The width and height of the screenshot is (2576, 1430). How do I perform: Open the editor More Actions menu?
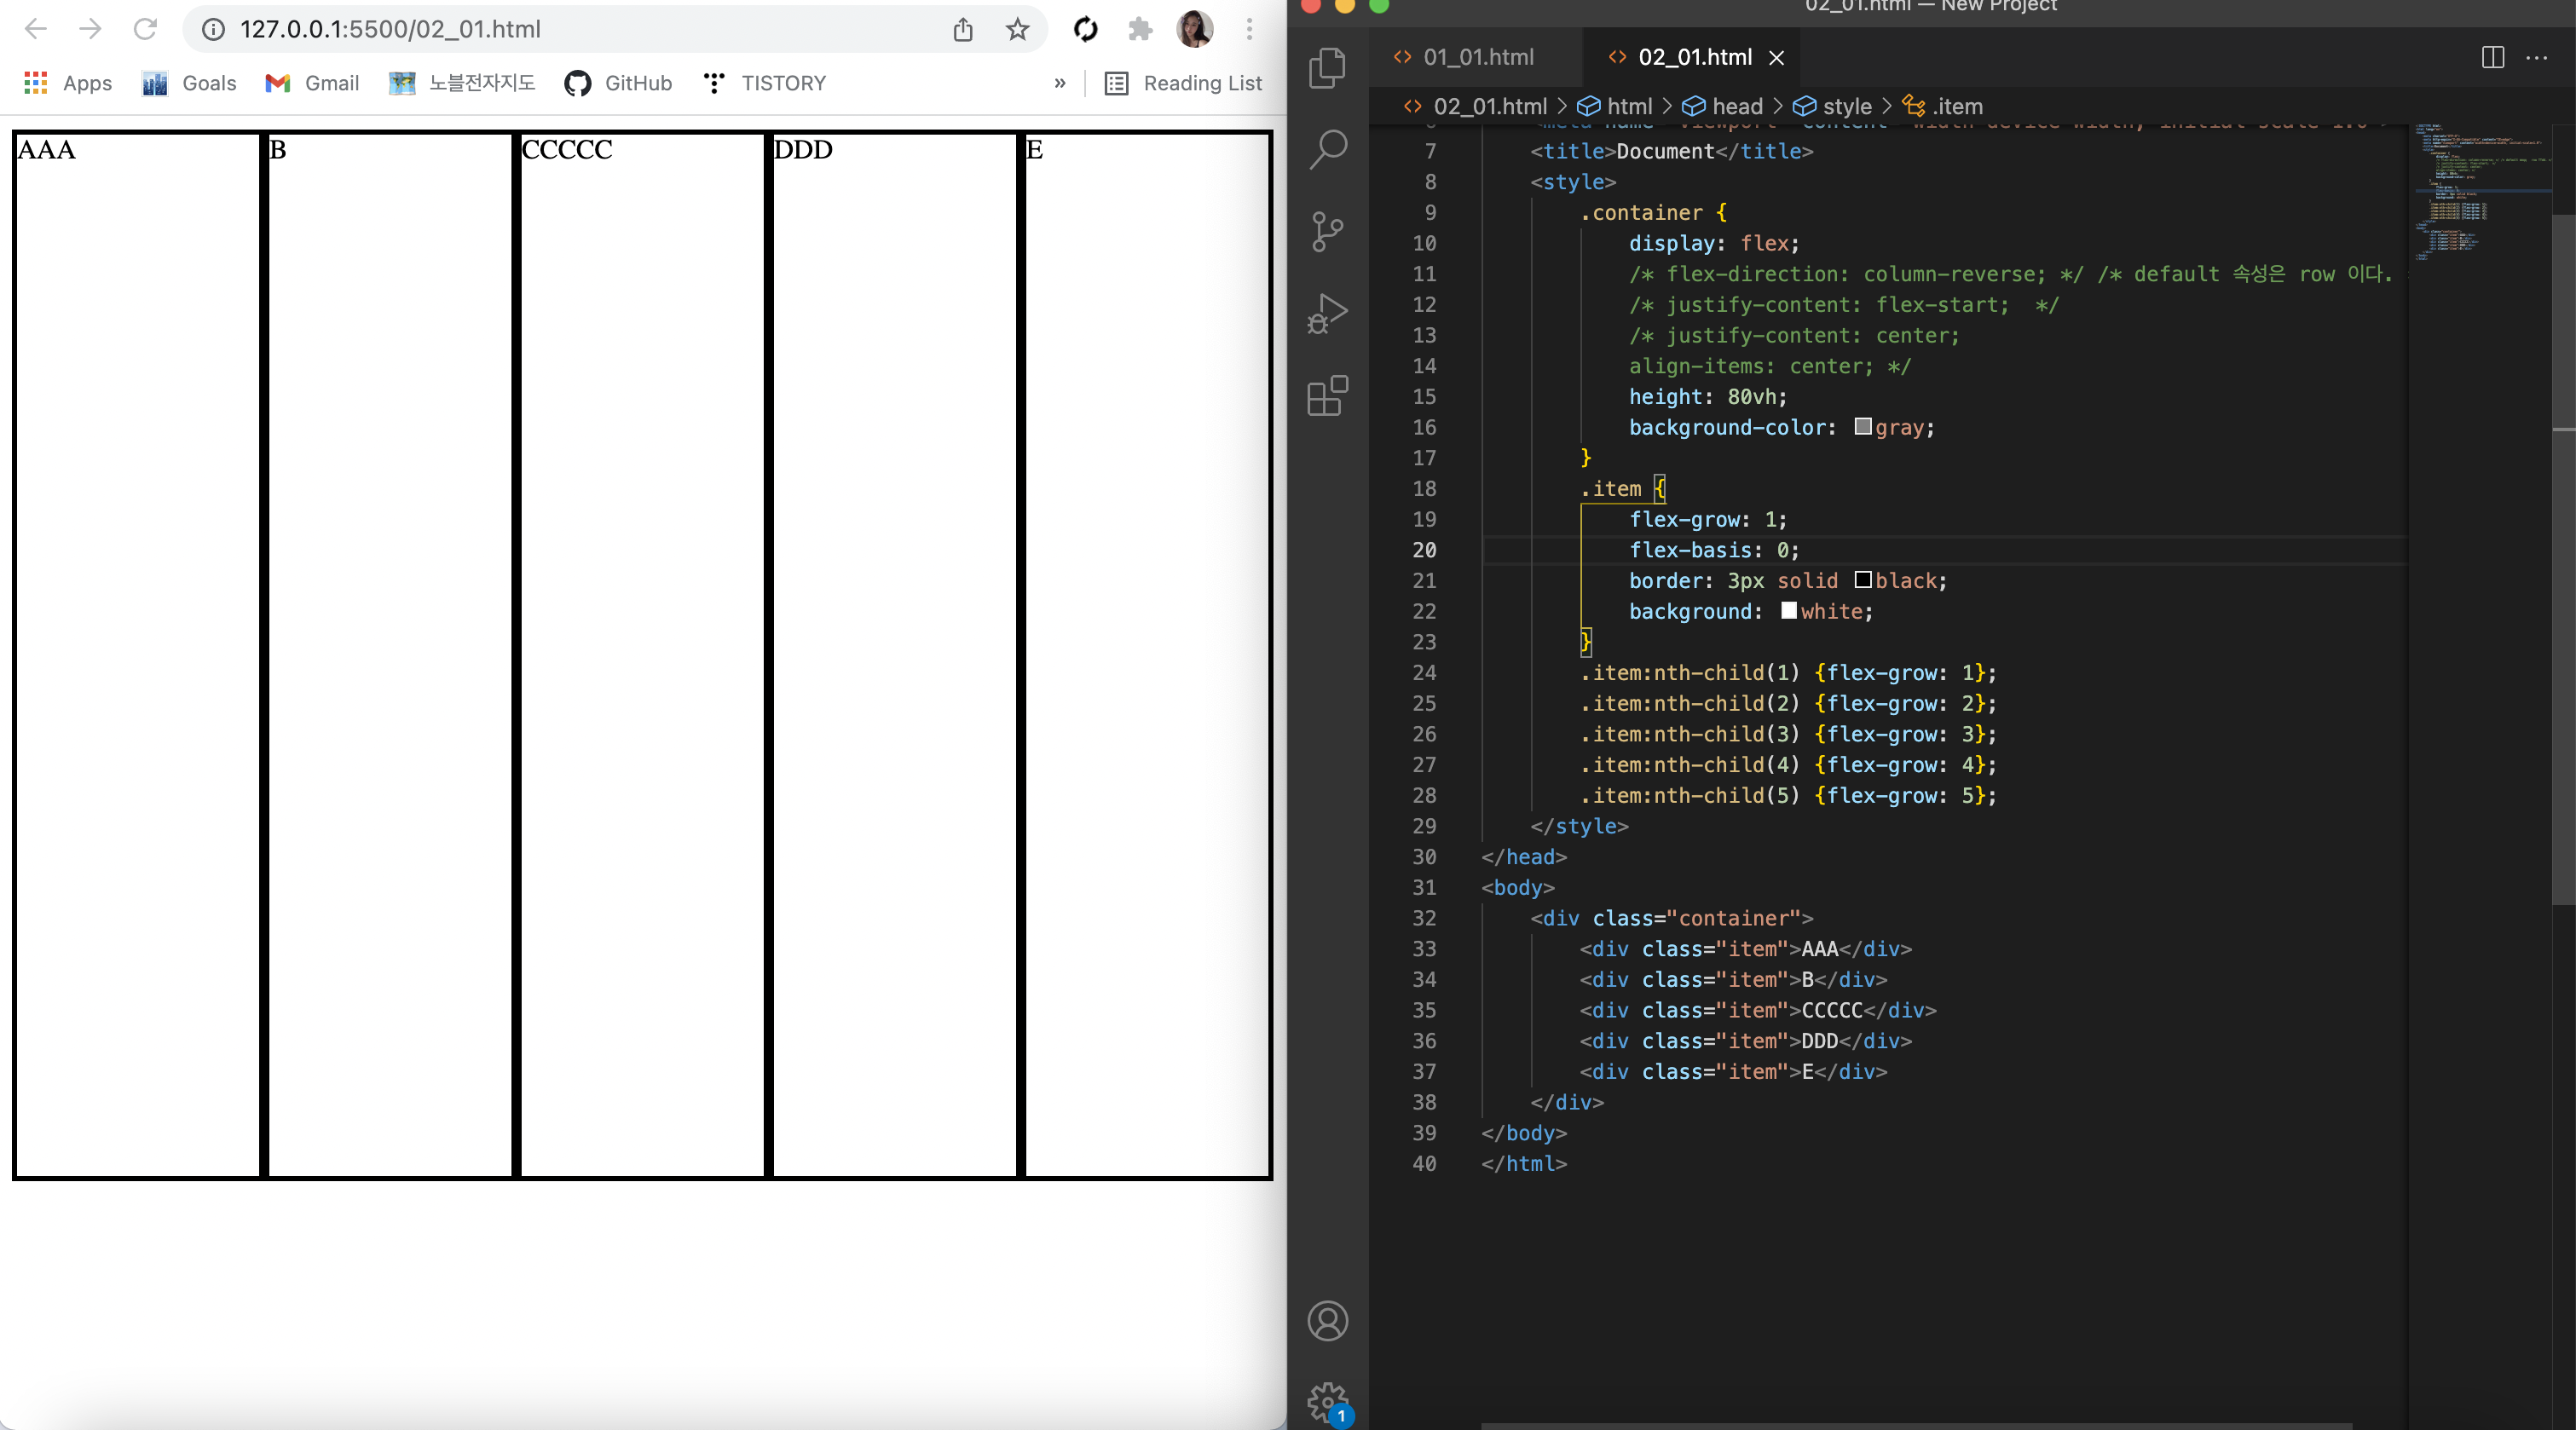(2537, 58)
